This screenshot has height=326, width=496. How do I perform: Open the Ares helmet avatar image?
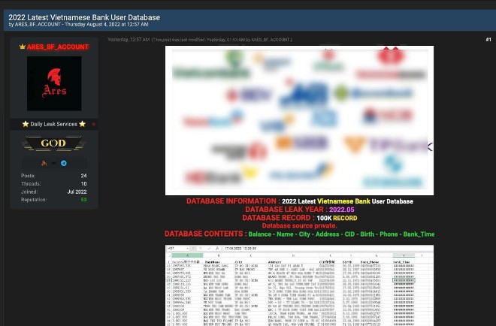click(x=54, y=83)
